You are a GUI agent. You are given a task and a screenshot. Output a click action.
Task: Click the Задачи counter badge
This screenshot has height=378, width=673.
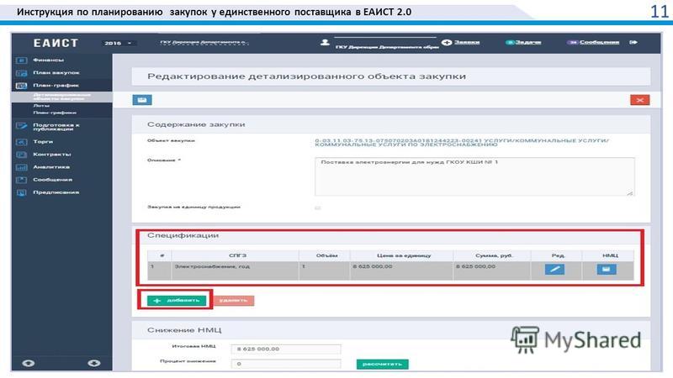510,43
